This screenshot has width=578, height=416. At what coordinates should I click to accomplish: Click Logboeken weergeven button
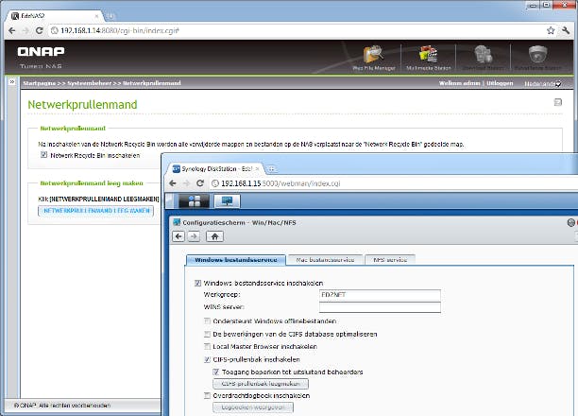pyautogui.click(x=253, y=407)
